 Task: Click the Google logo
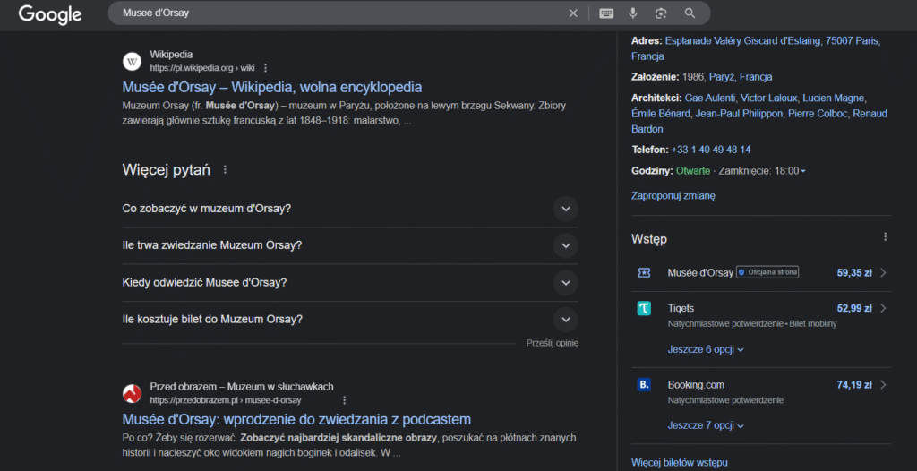coord(50,14)
